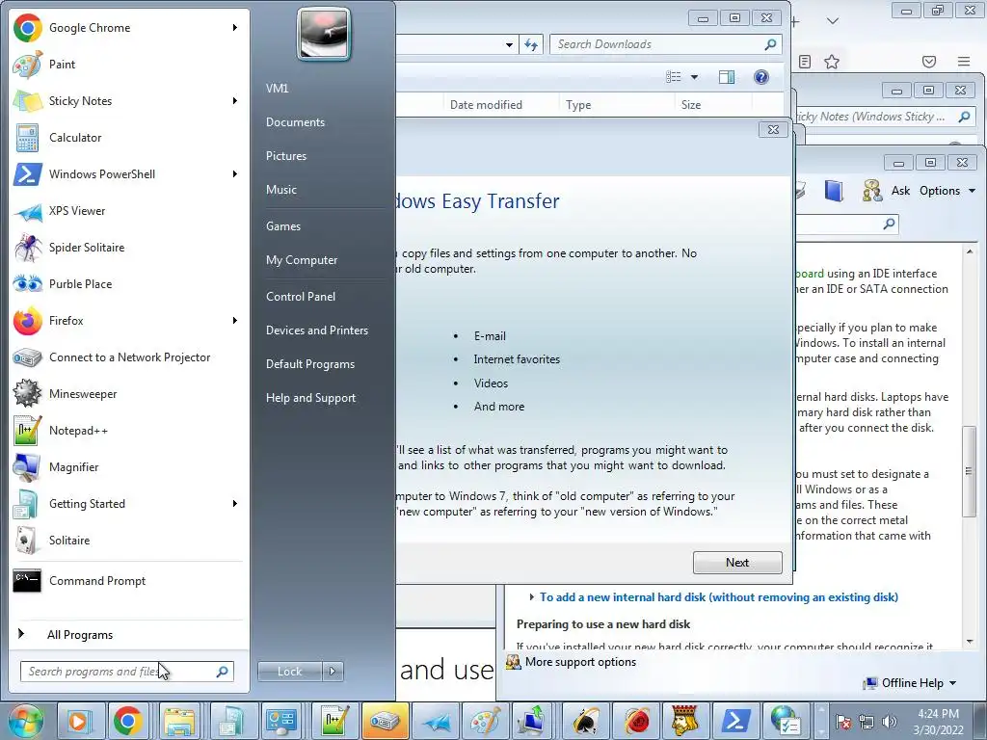Click search magnifier in Help and Support
987x740 pixels.
pos(889,224)
